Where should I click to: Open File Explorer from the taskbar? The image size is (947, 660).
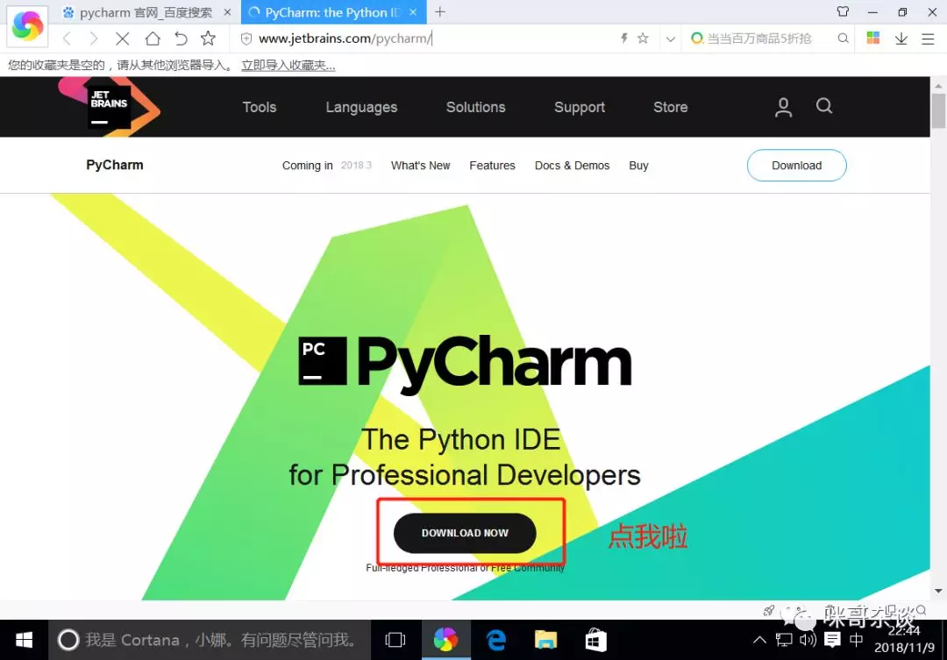[546, 640]
